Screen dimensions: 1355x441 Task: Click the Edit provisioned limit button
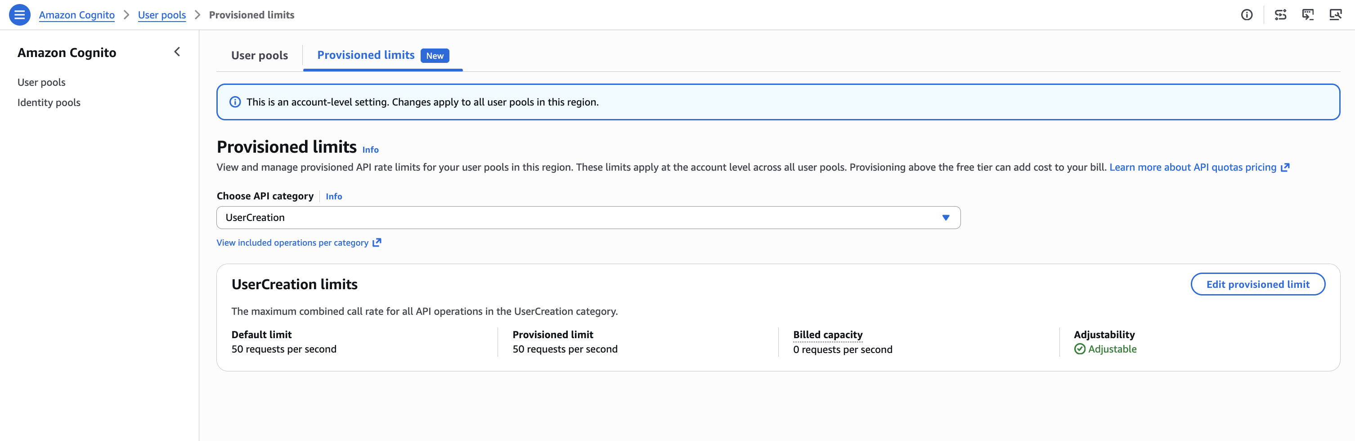tap(1258, 284)
